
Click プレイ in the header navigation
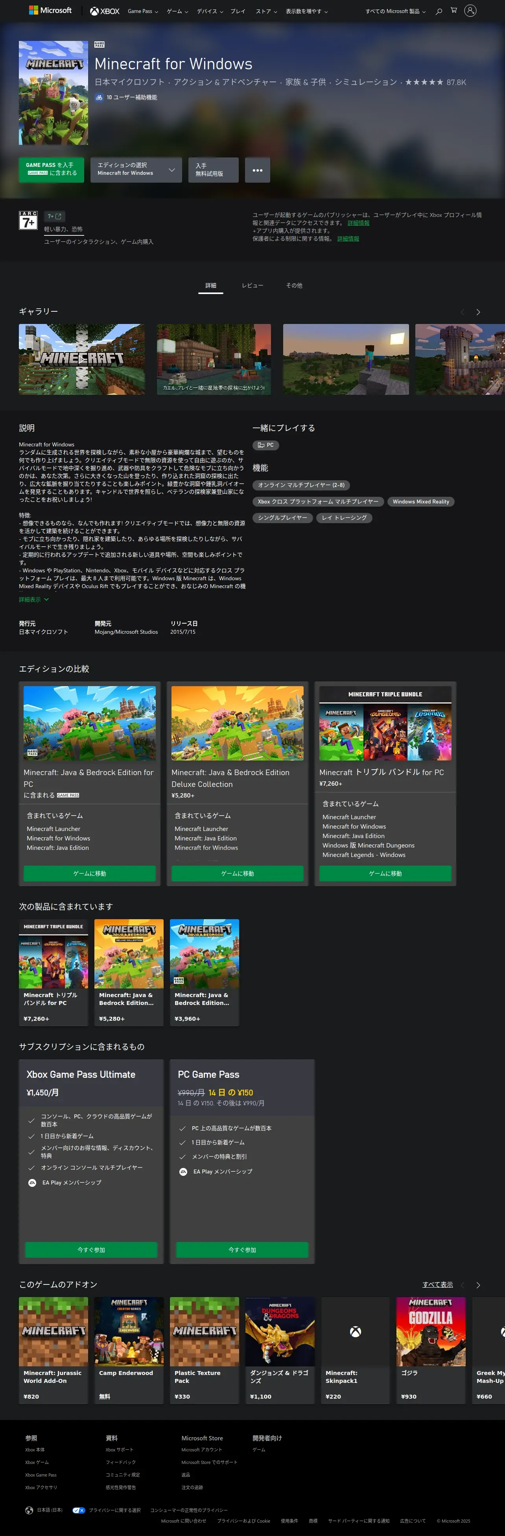238,11
